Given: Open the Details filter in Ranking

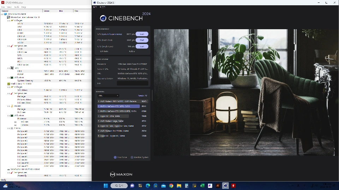Looking at the screenshot, I should pos(143,96).
